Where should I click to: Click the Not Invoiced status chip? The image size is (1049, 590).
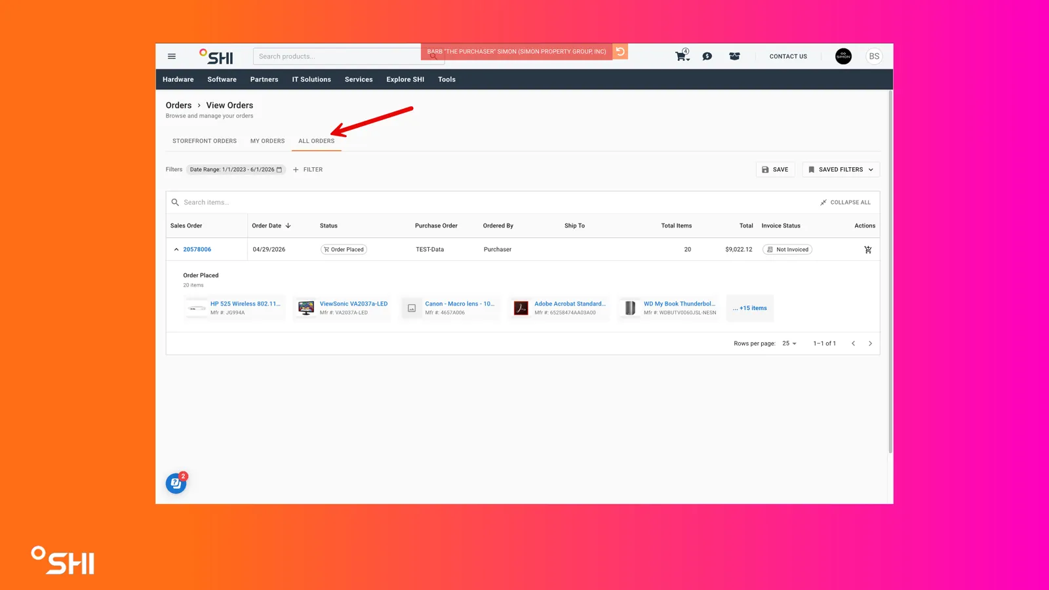(787, 250)
